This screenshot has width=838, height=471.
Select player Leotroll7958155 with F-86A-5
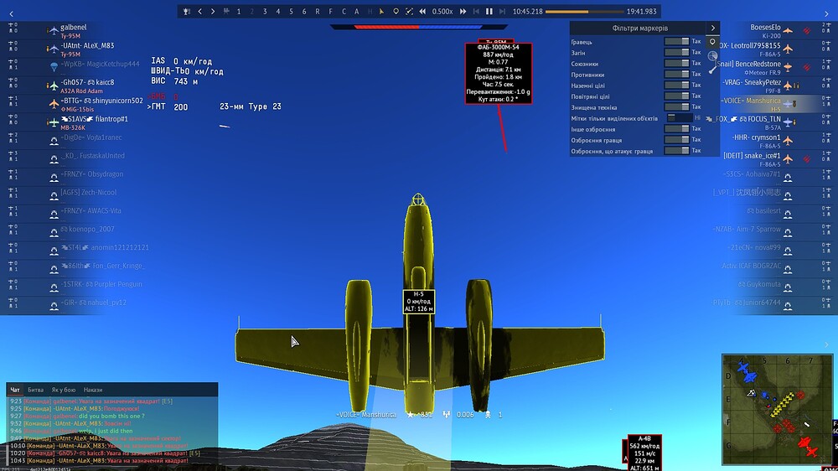[750, 45]
